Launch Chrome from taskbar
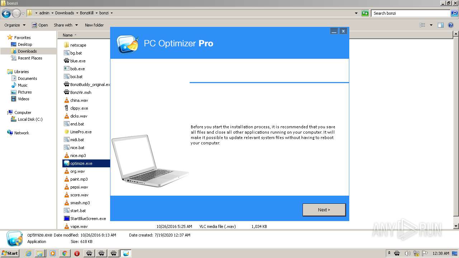This screenshot has width=459, height=258. tap(65, 253)
